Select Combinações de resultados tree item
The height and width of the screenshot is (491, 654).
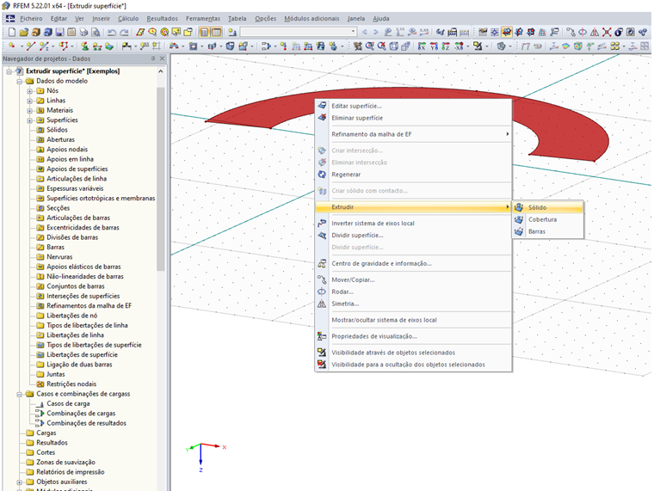86,423
